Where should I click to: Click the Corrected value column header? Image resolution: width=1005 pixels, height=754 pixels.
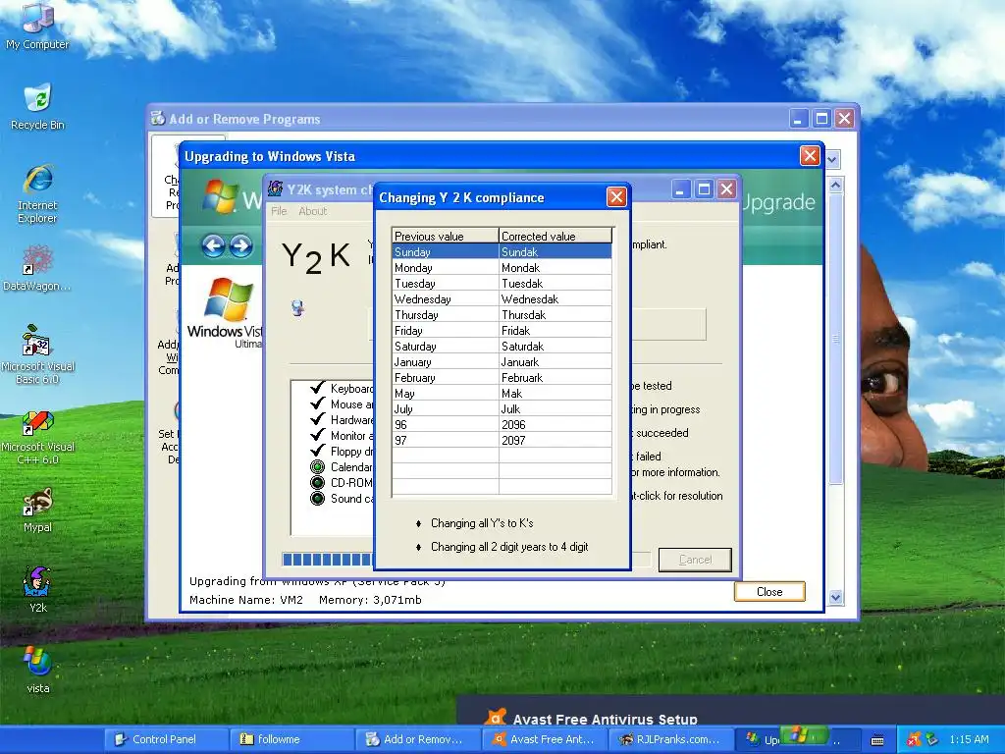[x=555, y=236]
